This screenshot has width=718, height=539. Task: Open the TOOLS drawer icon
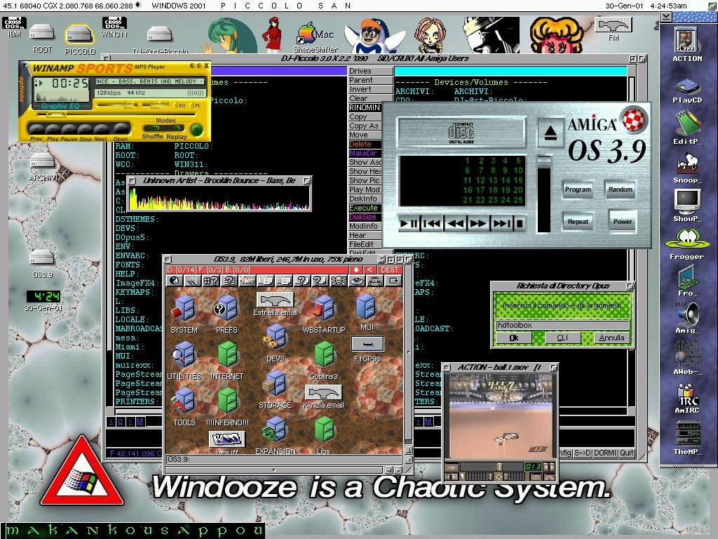[x=184, y=402]
